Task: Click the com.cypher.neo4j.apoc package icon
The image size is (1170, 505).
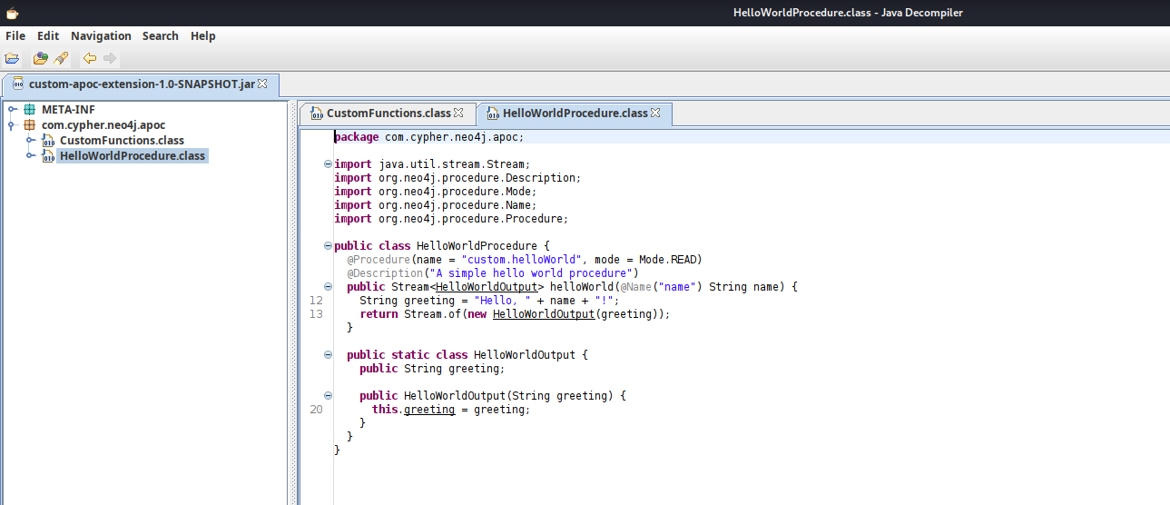Action: point(30,125)
